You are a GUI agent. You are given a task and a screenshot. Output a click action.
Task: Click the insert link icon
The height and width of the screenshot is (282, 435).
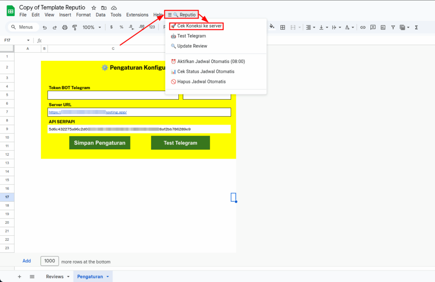coord(363,27)
